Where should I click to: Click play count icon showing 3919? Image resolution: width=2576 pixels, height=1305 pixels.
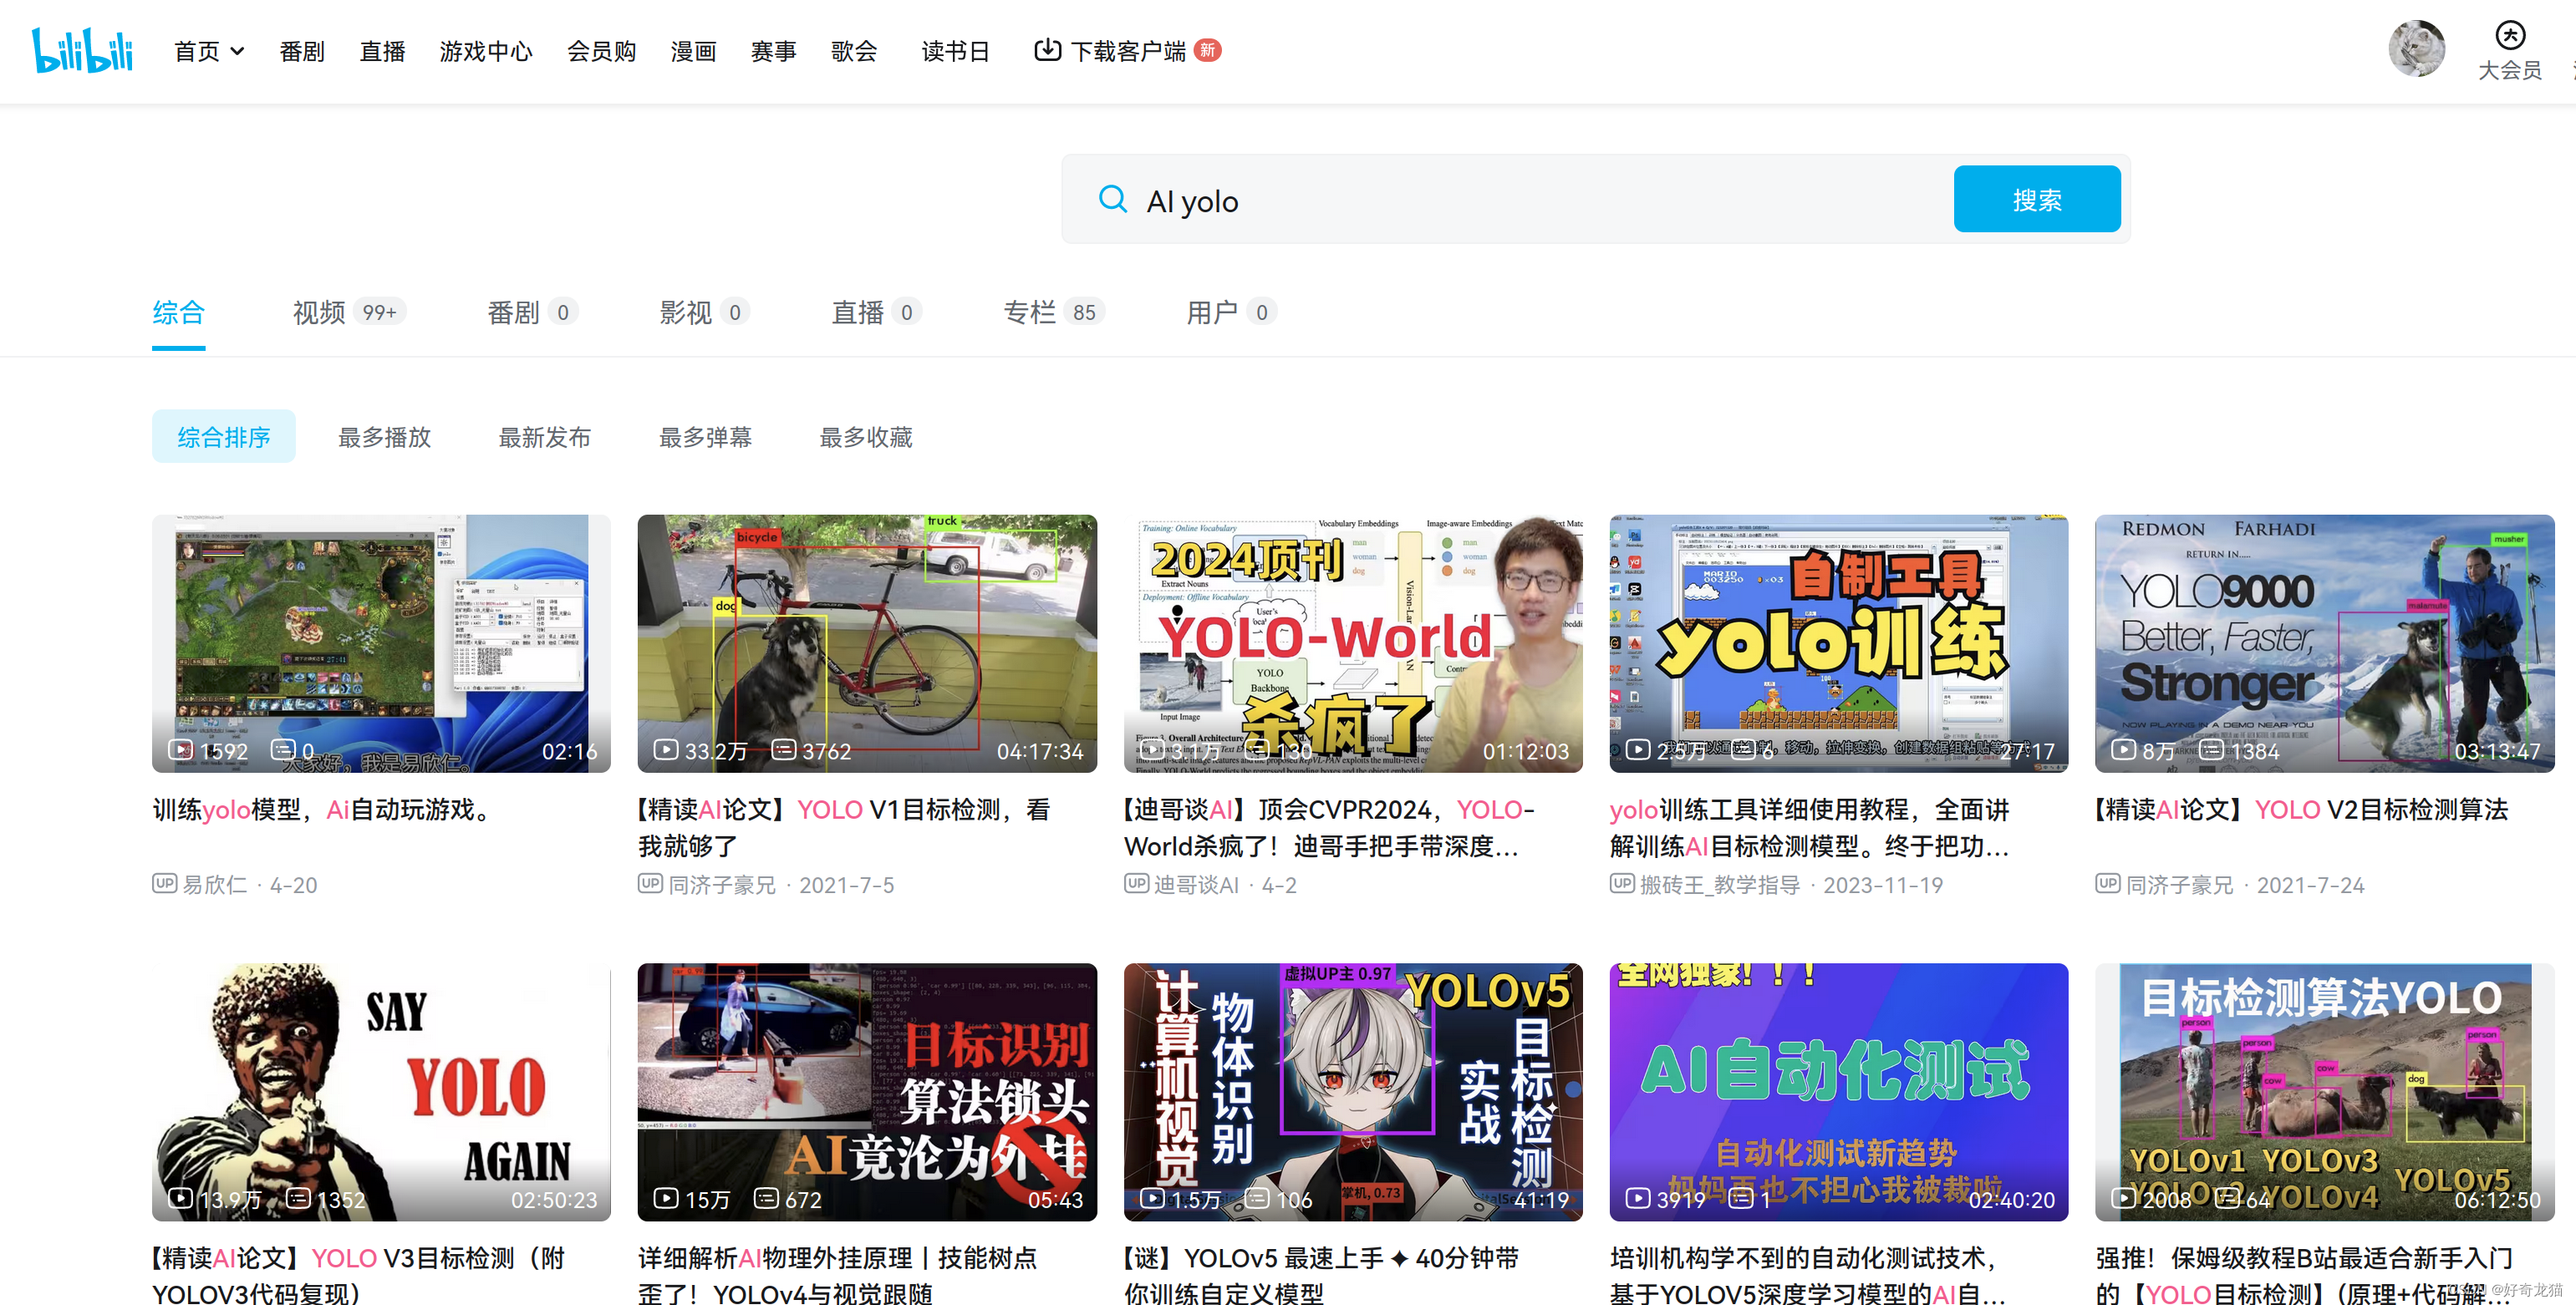[1638, 1198]
